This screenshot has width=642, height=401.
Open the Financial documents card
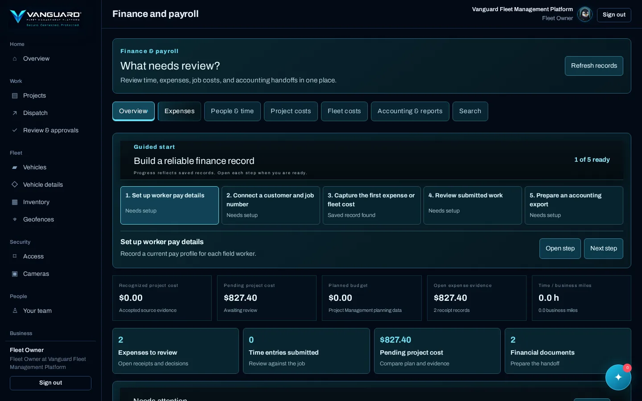point(568,351)
